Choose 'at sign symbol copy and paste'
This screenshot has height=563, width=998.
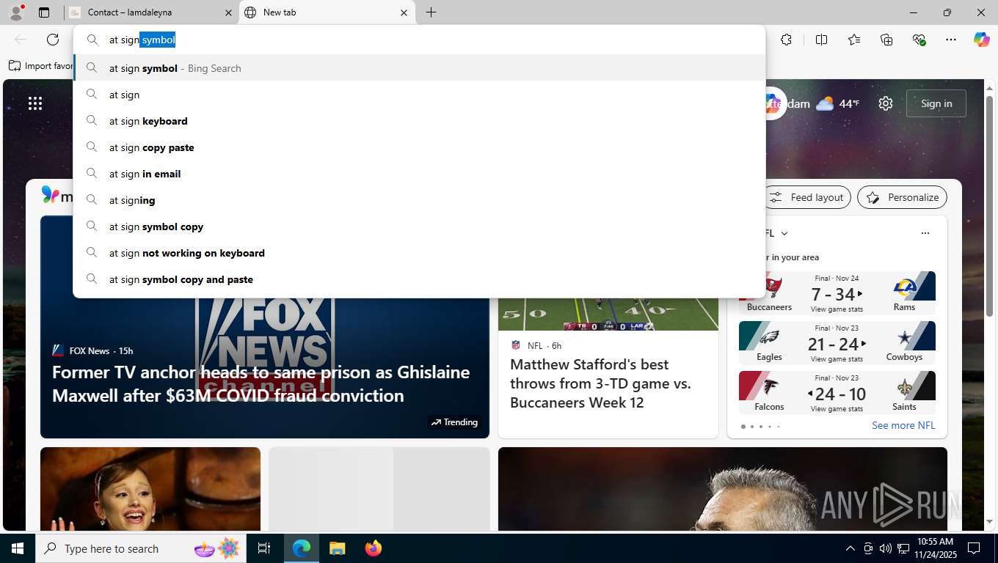(419, 279)
